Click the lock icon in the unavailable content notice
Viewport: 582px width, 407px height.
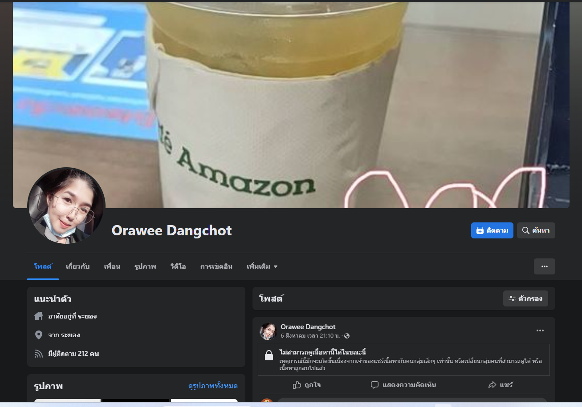[x=269, y=355]
